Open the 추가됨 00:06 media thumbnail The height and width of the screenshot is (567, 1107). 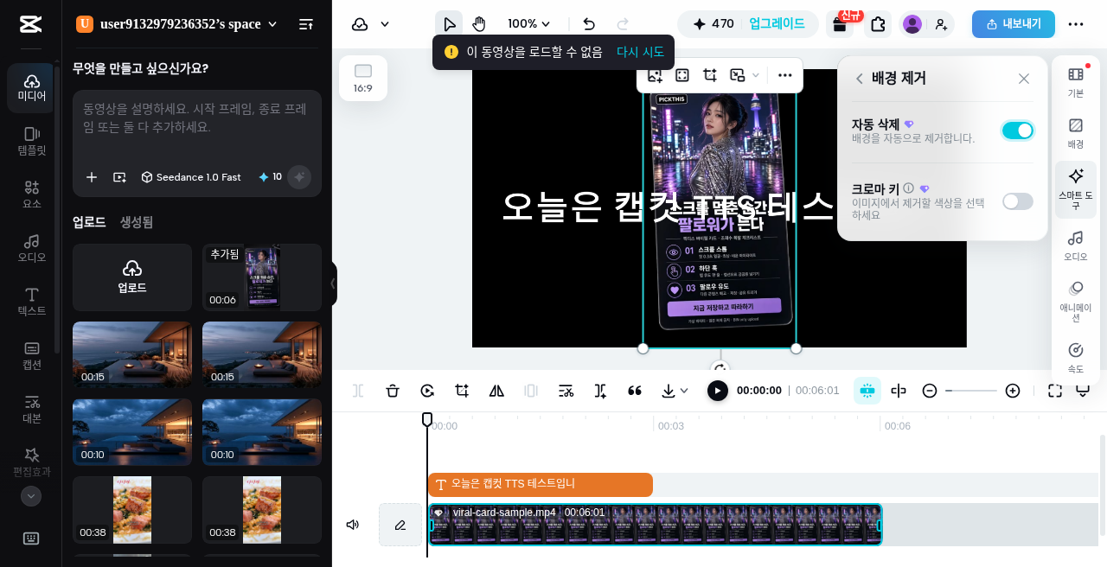(262, 277)
